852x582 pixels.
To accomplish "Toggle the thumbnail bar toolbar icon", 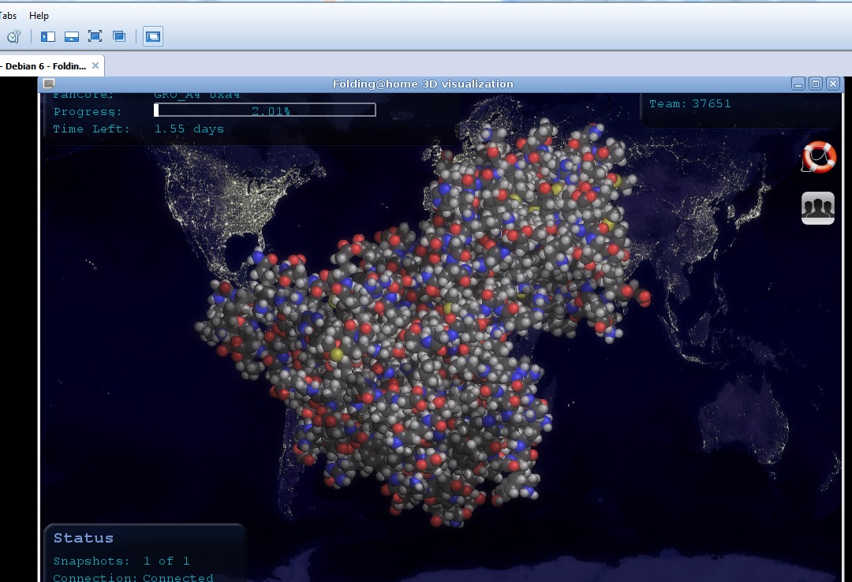I will [72, 36].
